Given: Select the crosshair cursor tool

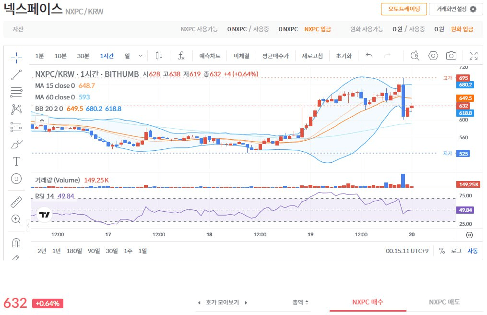Looking at the screenshot, I should click(x=16, y=58).
